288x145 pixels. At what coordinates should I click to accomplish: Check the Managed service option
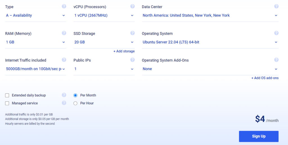pyautogui.click(x=7, y=103)
